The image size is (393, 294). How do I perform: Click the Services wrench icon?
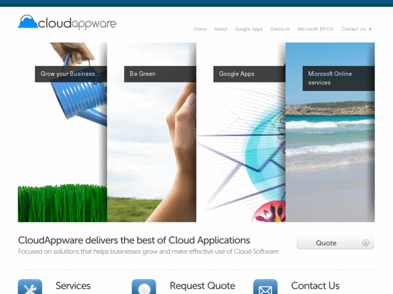pos(30,286)
